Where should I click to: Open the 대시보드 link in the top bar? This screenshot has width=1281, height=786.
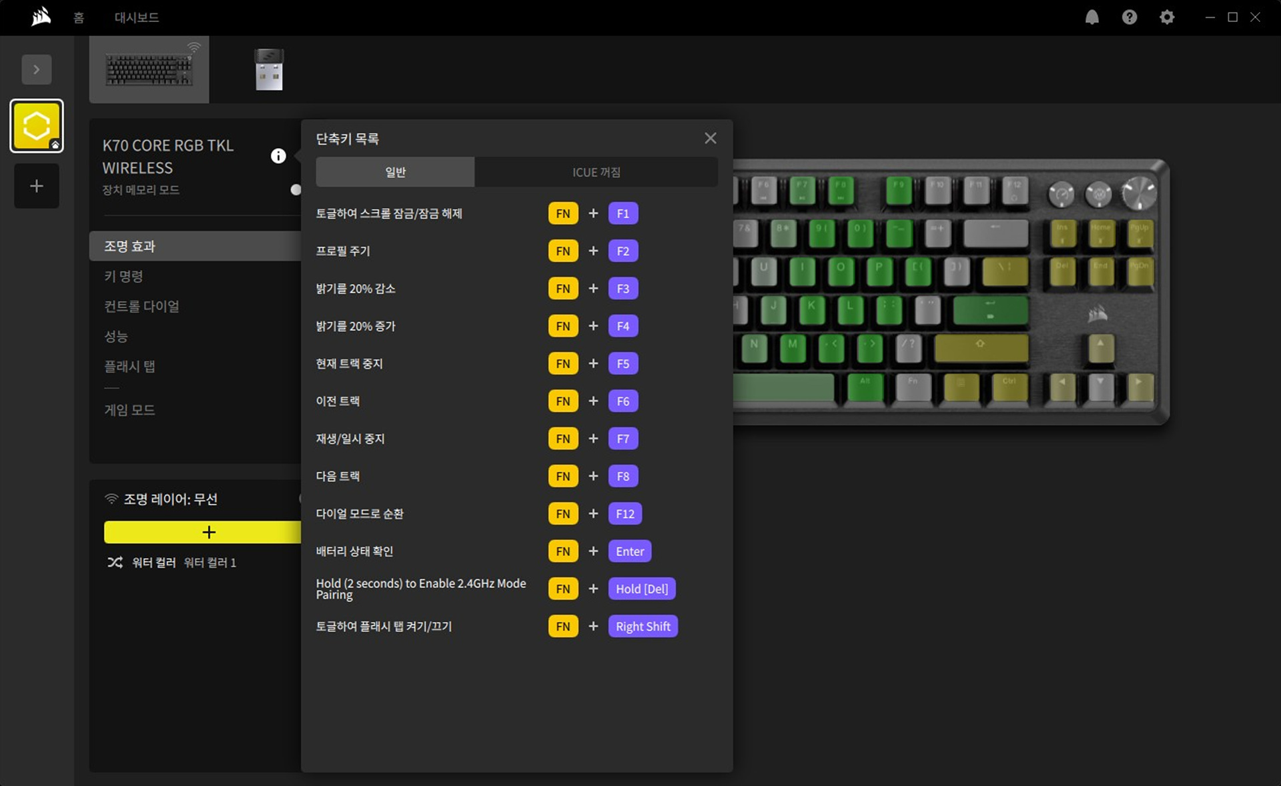(136, 17)
